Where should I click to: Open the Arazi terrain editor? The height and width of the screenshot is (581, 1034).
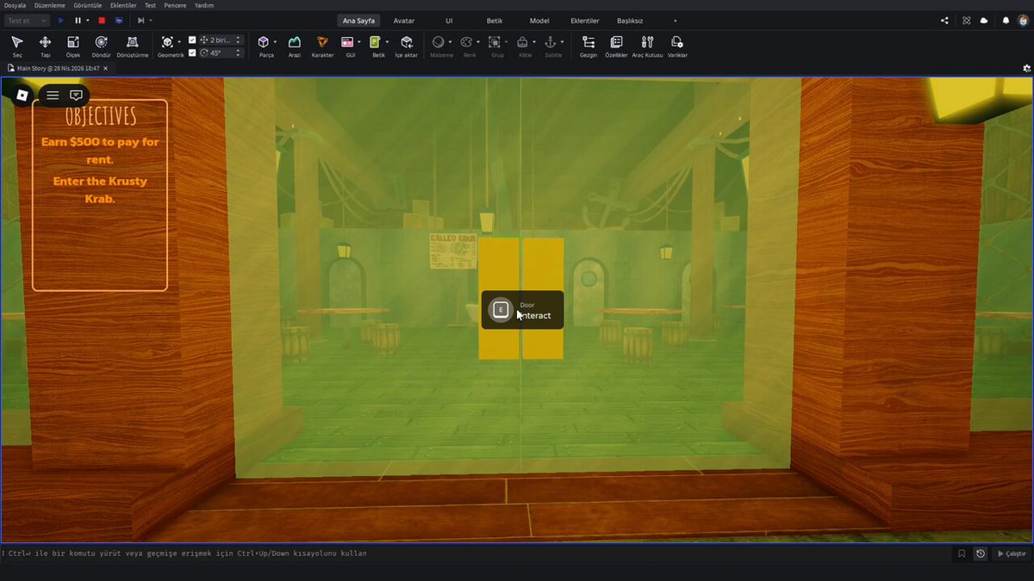point(295,46)
